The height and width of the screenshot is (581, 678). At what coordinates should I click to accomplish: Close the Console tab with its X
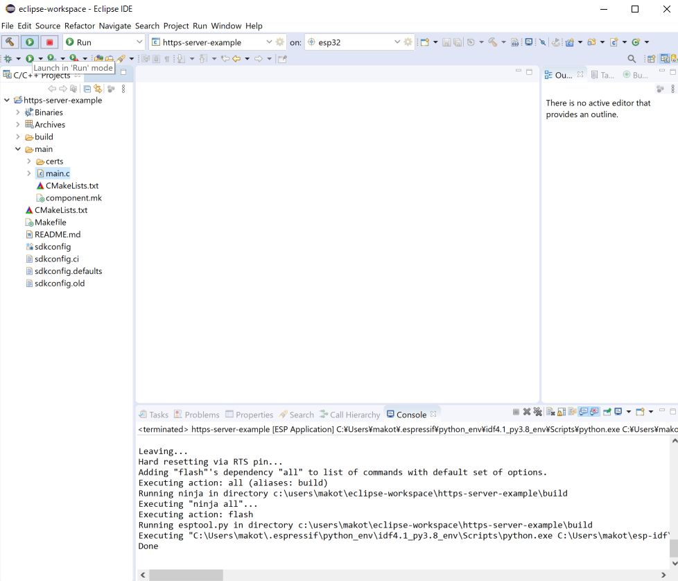433,414
